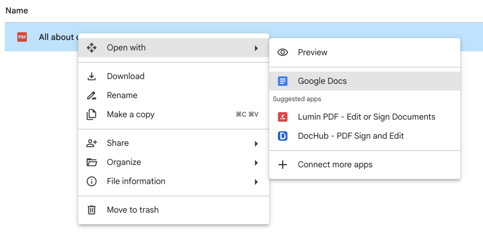
Task: Click the blue Google Docs icon
Action: coord(283,81)
